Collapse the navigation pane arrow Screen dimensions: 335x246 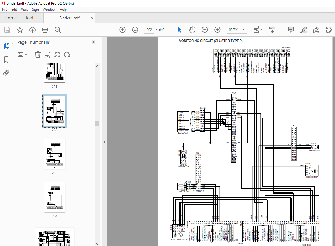104,142
